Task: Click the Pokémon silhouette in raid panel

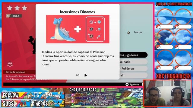Action: 32,45
